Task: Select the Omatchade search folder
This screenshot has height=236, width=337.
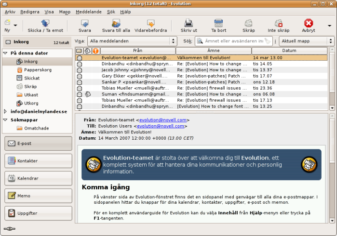Action: pyautogui.click(x=36, y=128)
